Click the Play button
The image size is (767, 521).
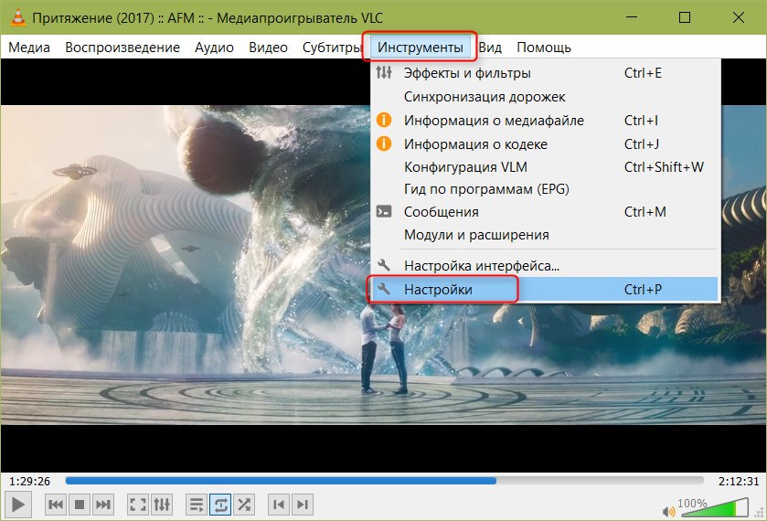coord(18,505)
